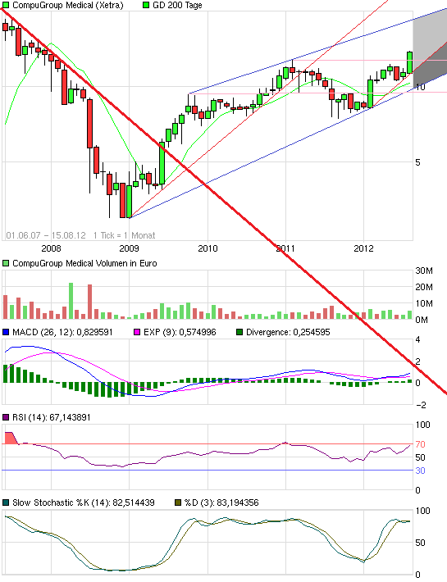Click the 'CompuGroup Medical (Xetra)' legend label
Viewport: 447px width, 582px height.
(68, 5)
